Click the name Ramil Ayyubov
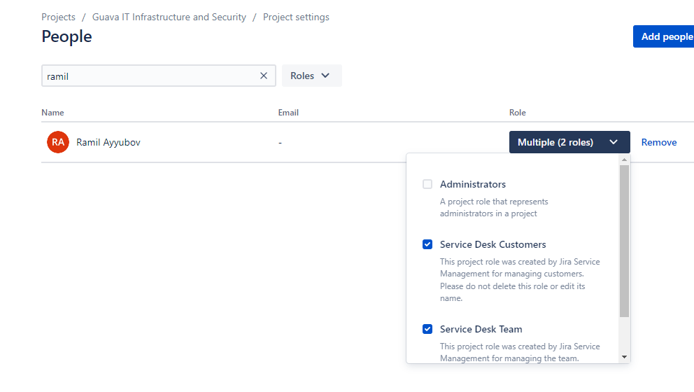 [108, 142]
